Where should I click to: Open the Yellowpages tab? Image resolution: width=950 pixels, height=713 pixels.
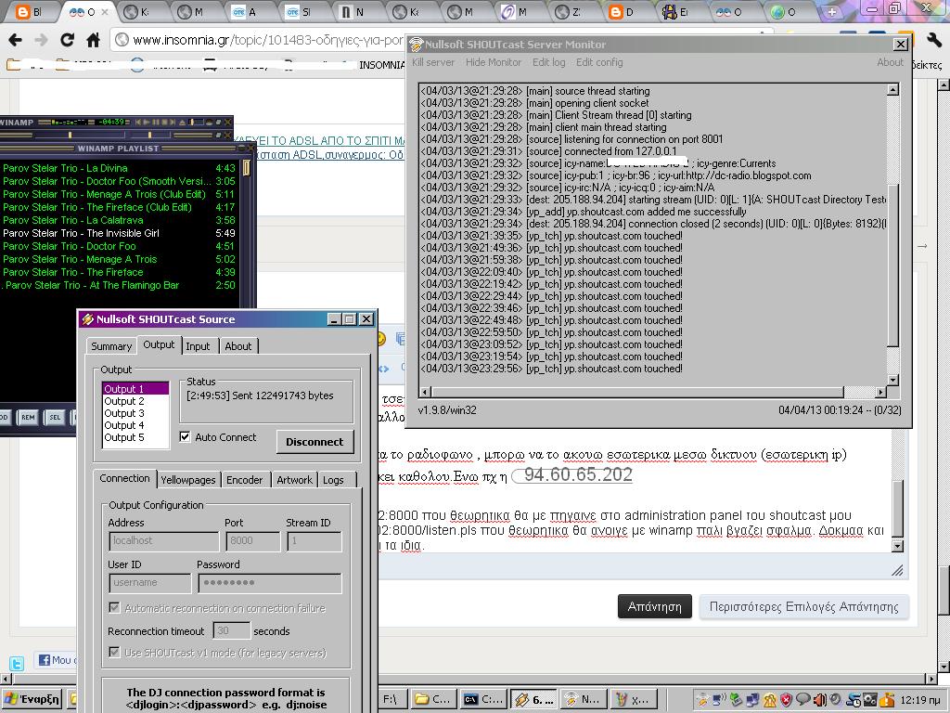click(187, 480)
